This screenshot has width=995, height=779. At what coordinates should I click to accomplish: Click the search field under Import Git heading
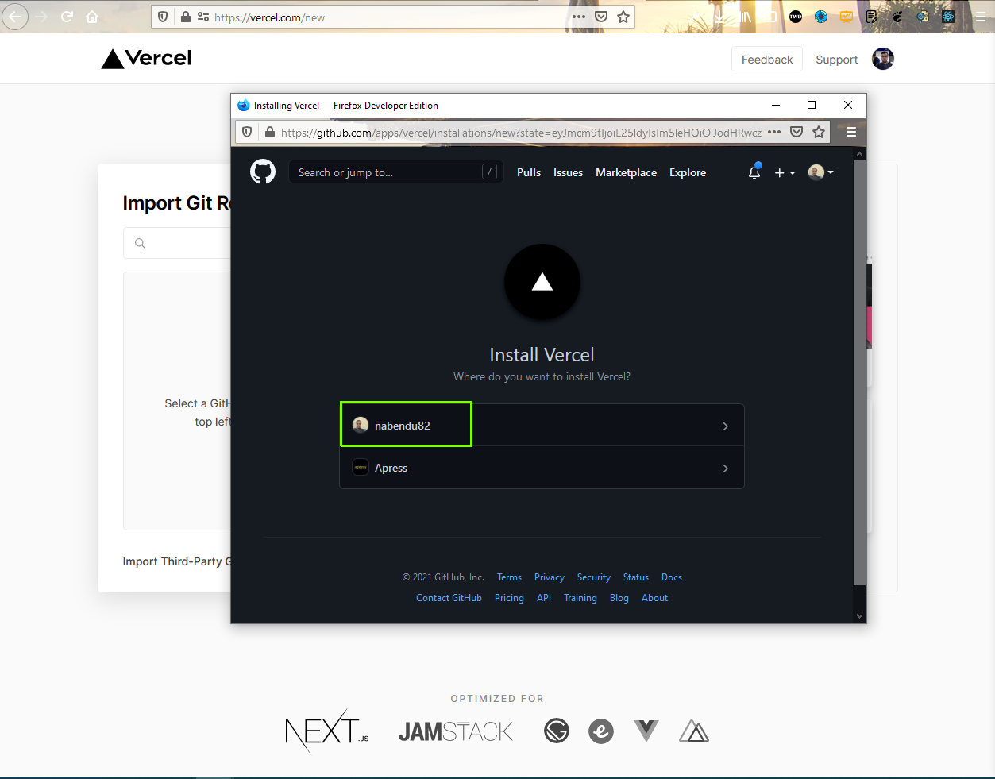tap(177, 243)
